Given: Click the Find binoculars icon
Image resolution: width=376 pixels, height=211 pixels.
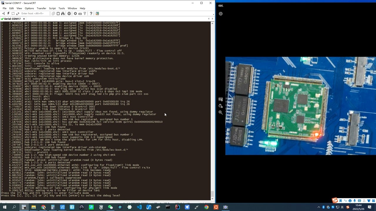Looking at the screenshot, I should click(63, 13).
